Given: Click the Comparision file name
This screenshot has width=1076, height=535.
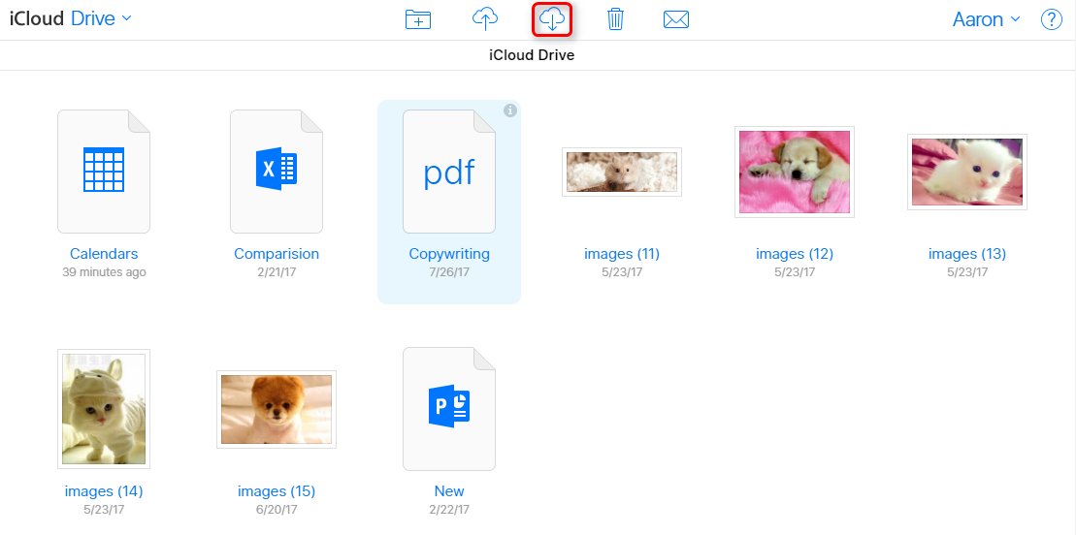Looking at the screenshot, I should tap(277, 254).
